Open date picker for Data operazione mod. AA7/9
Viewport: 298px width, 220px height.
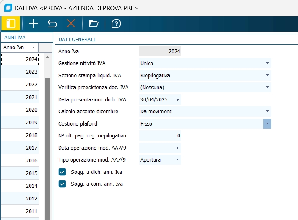(178, 148)
